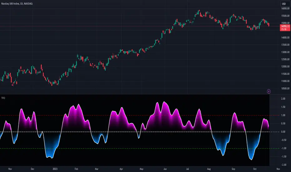The width and height of the screenshot is (291, 172).
Task: Click the purple lightning bolt icon
Action: pyautogui.click(x=269, y=91)
